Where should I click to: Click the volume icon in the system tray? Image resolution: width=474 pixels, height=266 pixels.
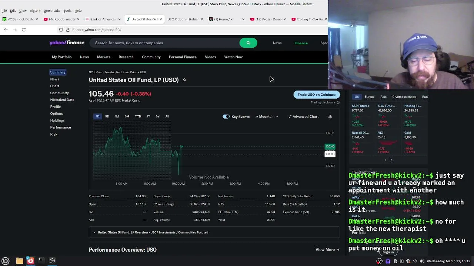(x=422, y=261)
